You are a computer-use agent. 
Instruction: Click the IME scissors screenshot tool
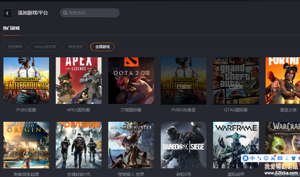[273, 158]
